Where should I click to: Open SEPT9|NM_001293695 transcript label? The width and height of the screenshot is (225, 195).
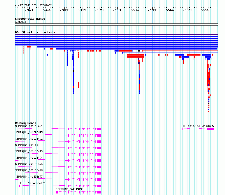(29, 133)
